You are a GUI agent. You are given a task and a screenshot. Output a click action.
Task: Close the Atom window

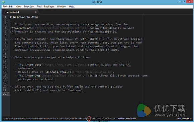tap(189, 1)
